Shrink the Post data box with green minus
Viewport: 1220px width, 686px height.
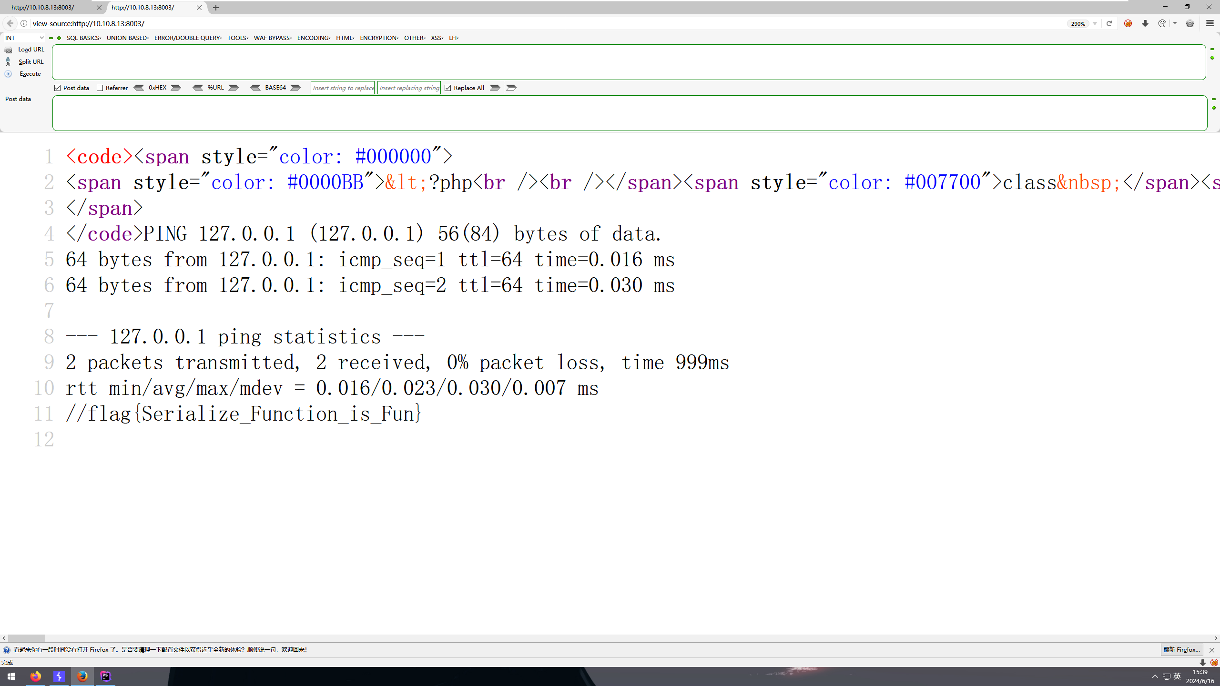(x=1213, y=99)
